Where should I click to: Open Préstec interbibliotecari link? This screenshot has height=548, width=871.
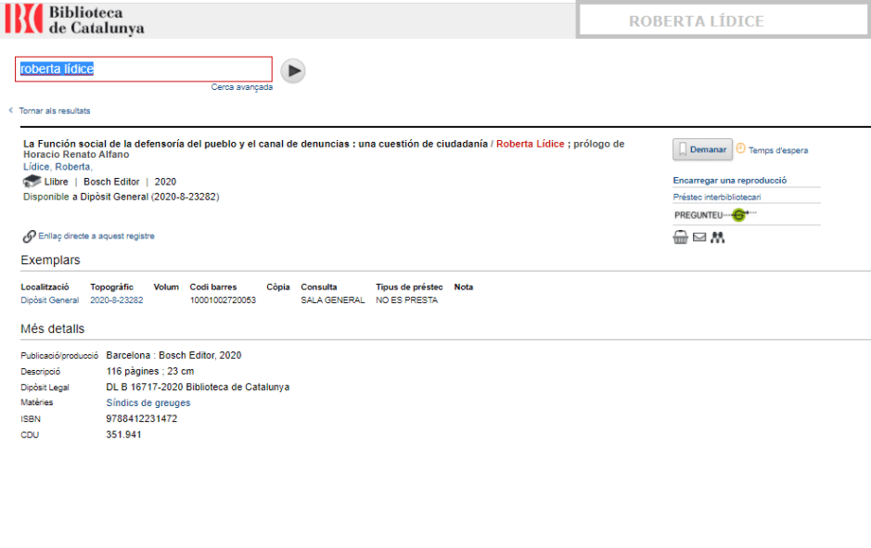click(x=717, y=198)
